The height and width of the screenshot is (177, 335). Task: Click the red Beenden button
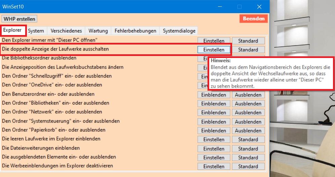pos(254,19)
